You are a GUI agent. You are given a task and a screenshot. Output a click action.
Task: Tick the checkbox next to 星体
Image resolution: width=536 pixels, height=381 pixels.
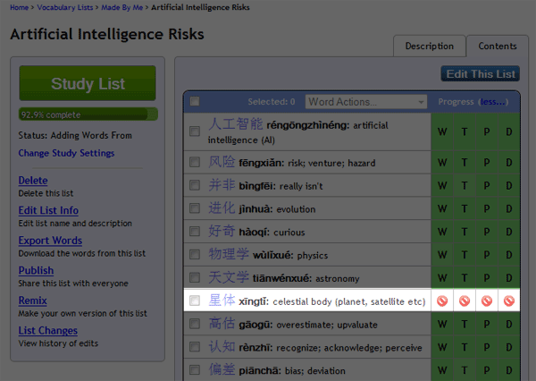(x=195, y=301)
